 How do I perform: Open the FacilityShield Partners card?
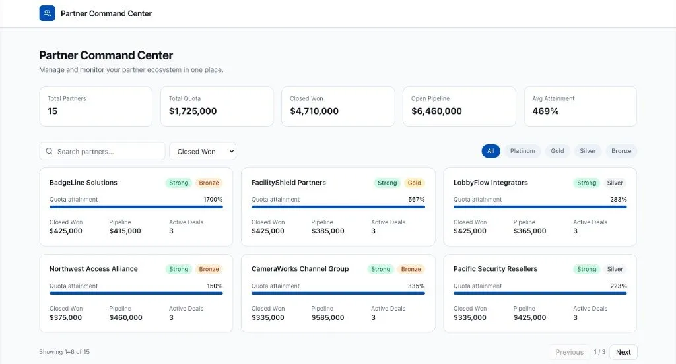[x=338, y=207]
